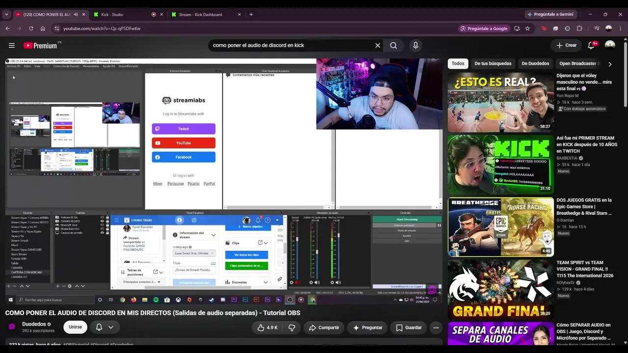
Task: Open the YouTube account avatar menu
Action: (610, 46)
